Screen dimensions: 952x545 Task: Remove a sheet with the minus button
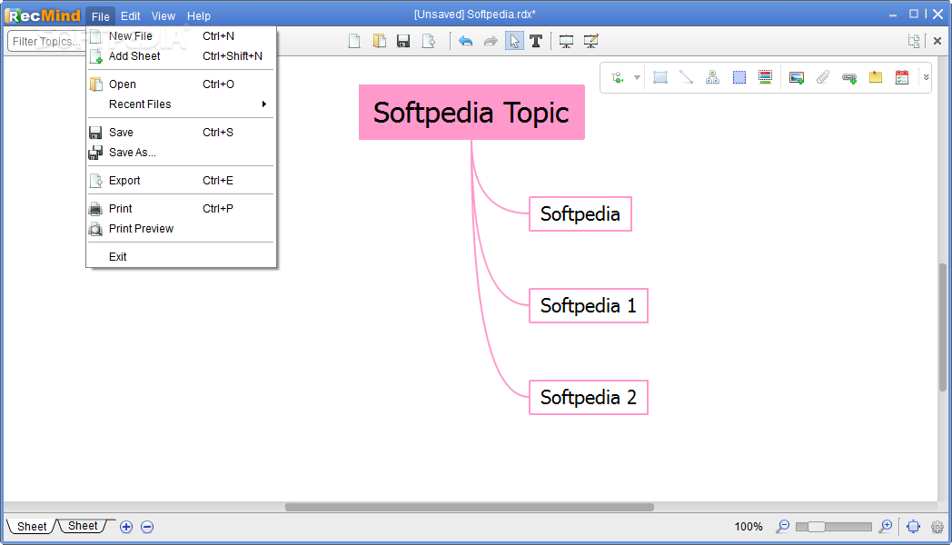pyautogui.click(x=147, y=527)
